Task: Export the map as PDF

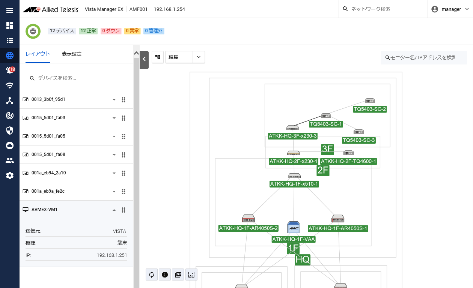Action: (178, 274)
